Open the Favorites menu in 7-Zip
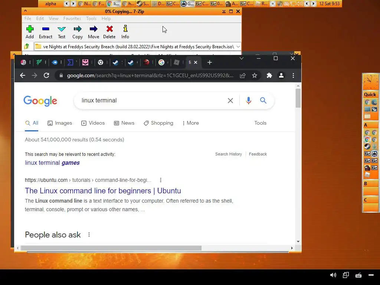Viewport: 380px width, 285px height. pyautogui.click(x=72, y=19)
